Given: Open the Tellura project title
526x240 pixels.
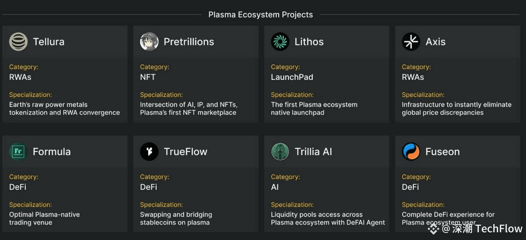Looking at the screenshot, I should (x=49, y=42).
